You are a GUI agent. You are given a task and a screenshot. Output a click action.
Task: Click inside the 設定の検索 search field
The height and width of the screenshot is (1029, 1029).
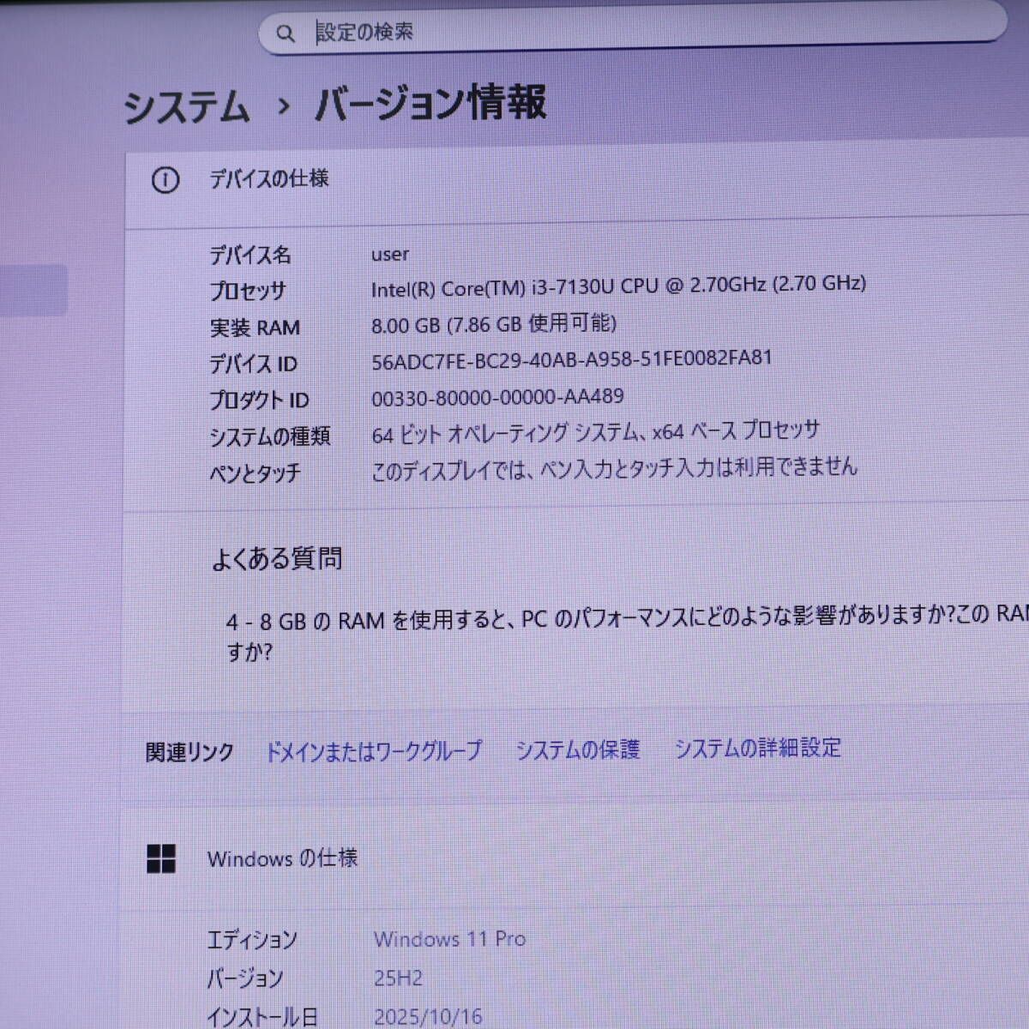click(514, 32)
